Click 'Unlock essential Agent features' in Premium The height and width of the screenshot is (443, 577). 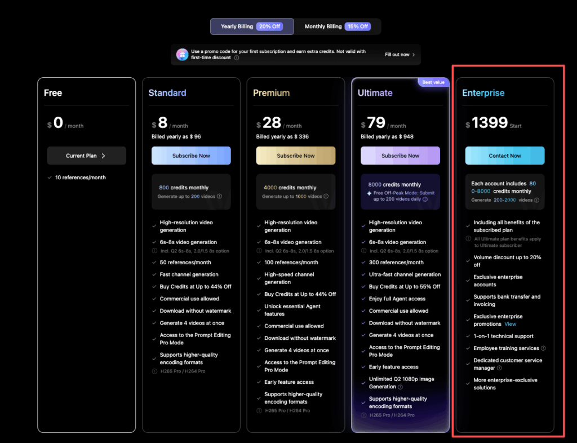click(292, 310)
